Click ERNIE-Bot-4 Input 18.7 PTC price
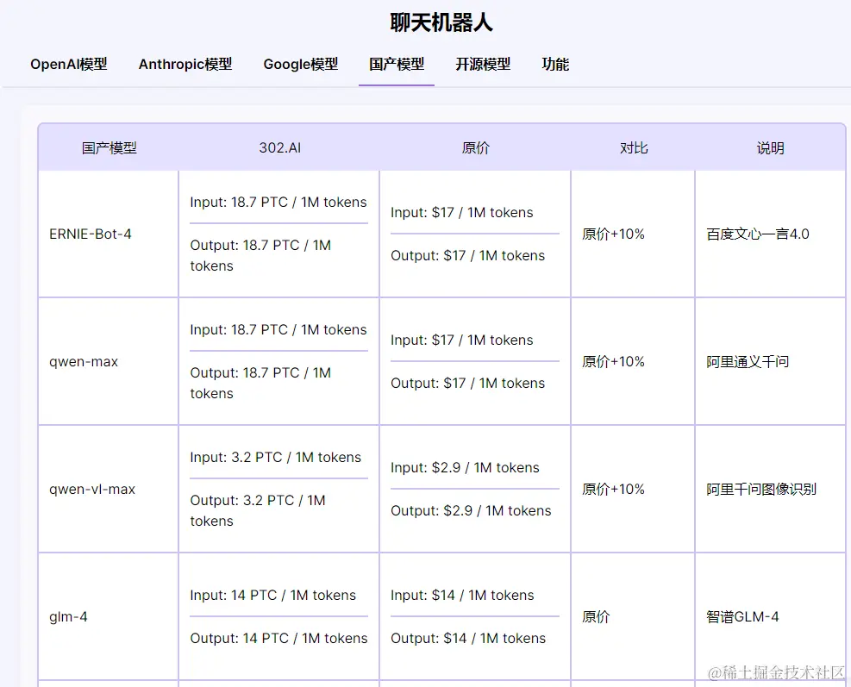This screenshot has width=851, height=687. [x=278, y=203]
